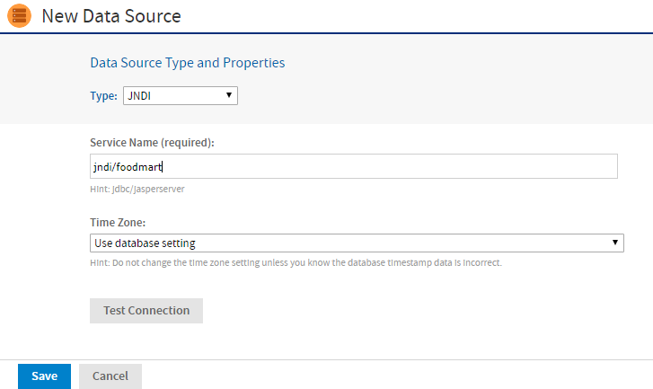Image resolution: width=653 pixels, height=389 pixels.
Task: Select the New Data Source title text
Action: click(x=111, y=16)
